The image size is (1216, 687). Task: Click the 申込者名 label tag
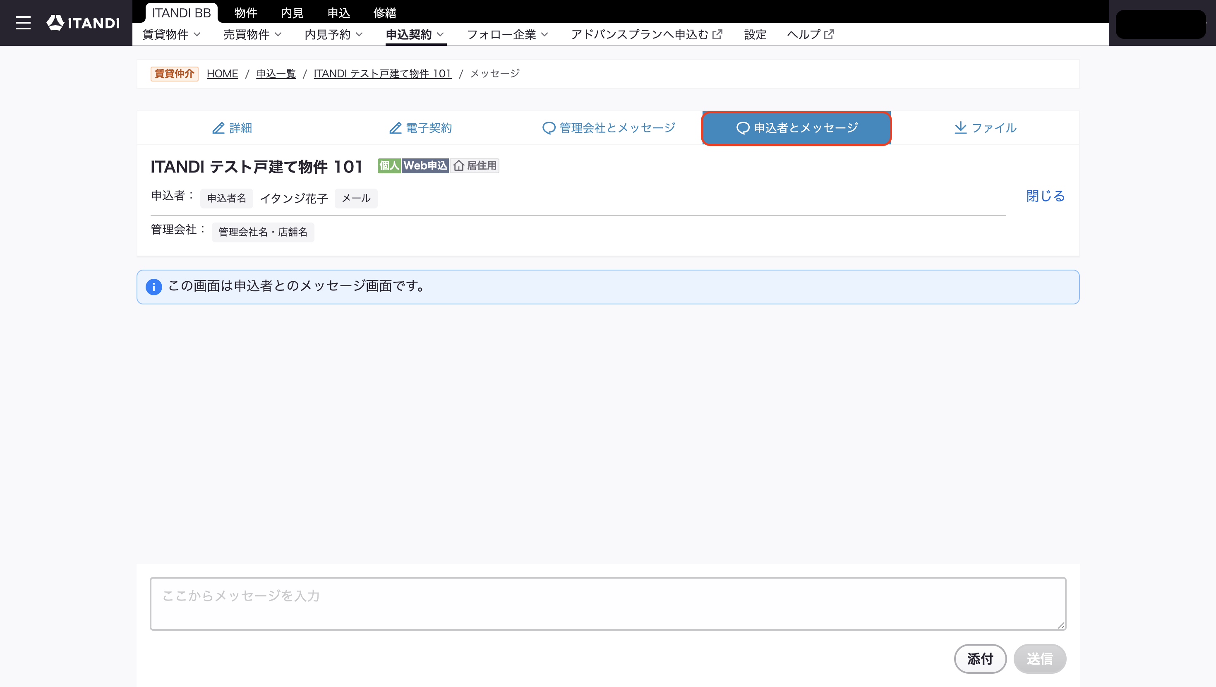pos(227,198)
